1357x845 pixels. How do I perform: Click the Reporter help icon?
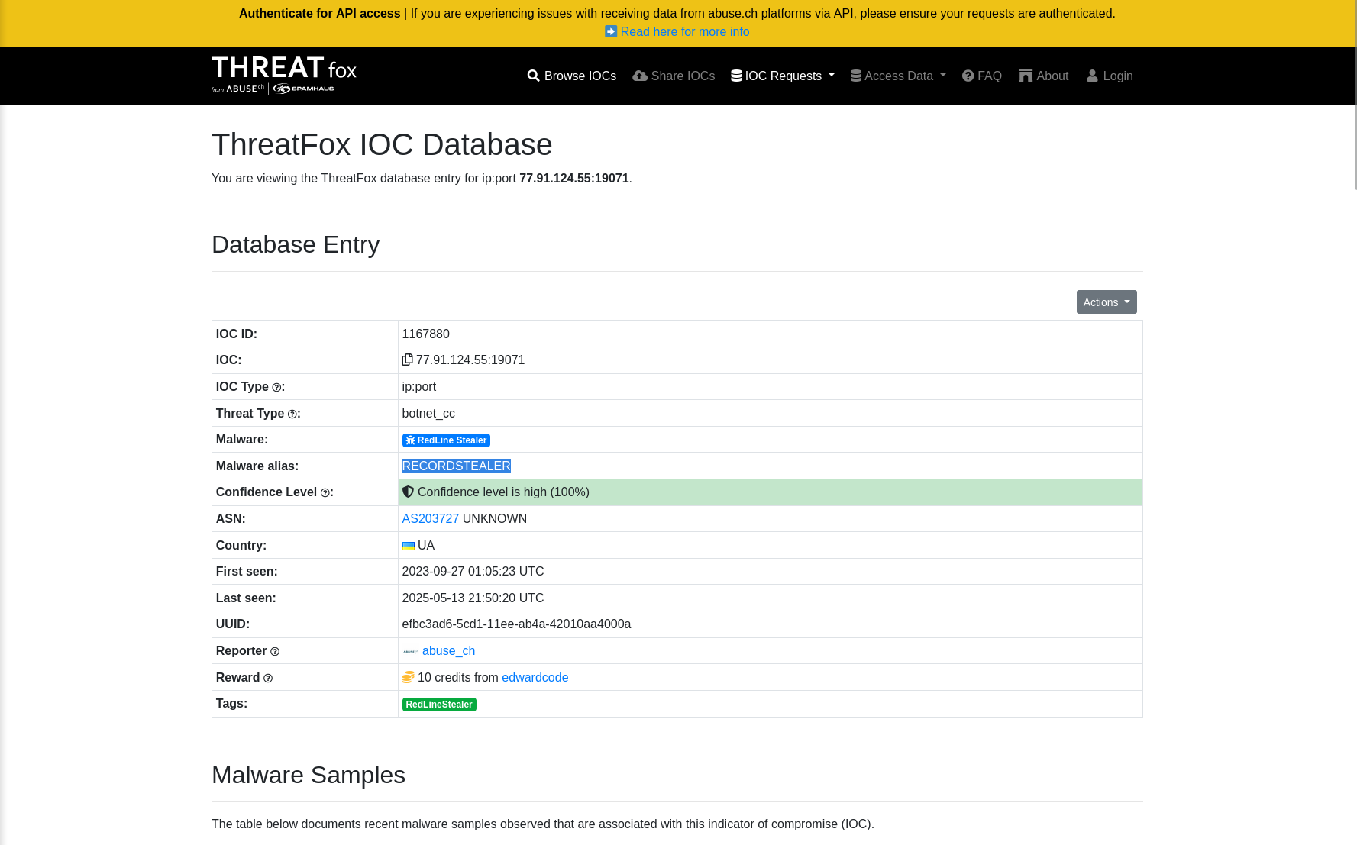[275, 652]
